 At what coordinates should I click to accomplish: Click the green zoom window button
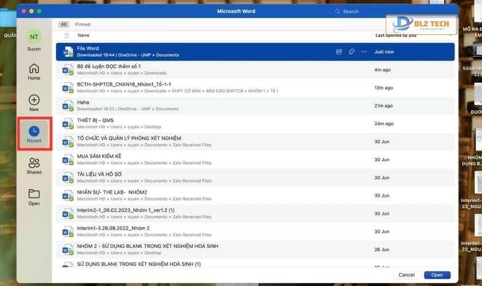[39, 11]
